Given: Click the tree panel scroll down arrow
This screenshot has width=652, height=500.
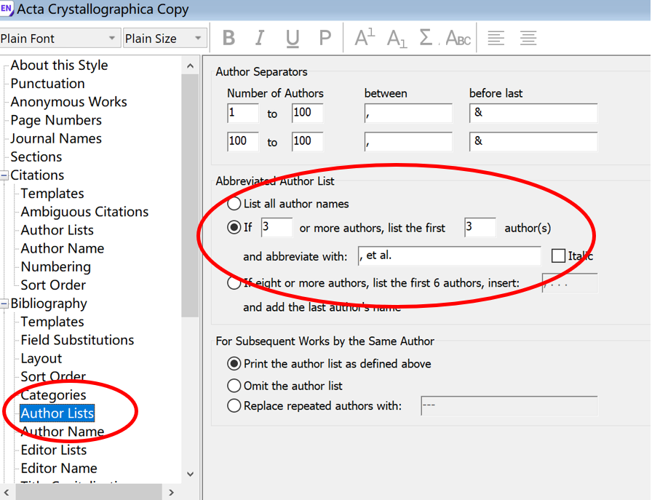Looking at the screenshot, I should [190, 474].
